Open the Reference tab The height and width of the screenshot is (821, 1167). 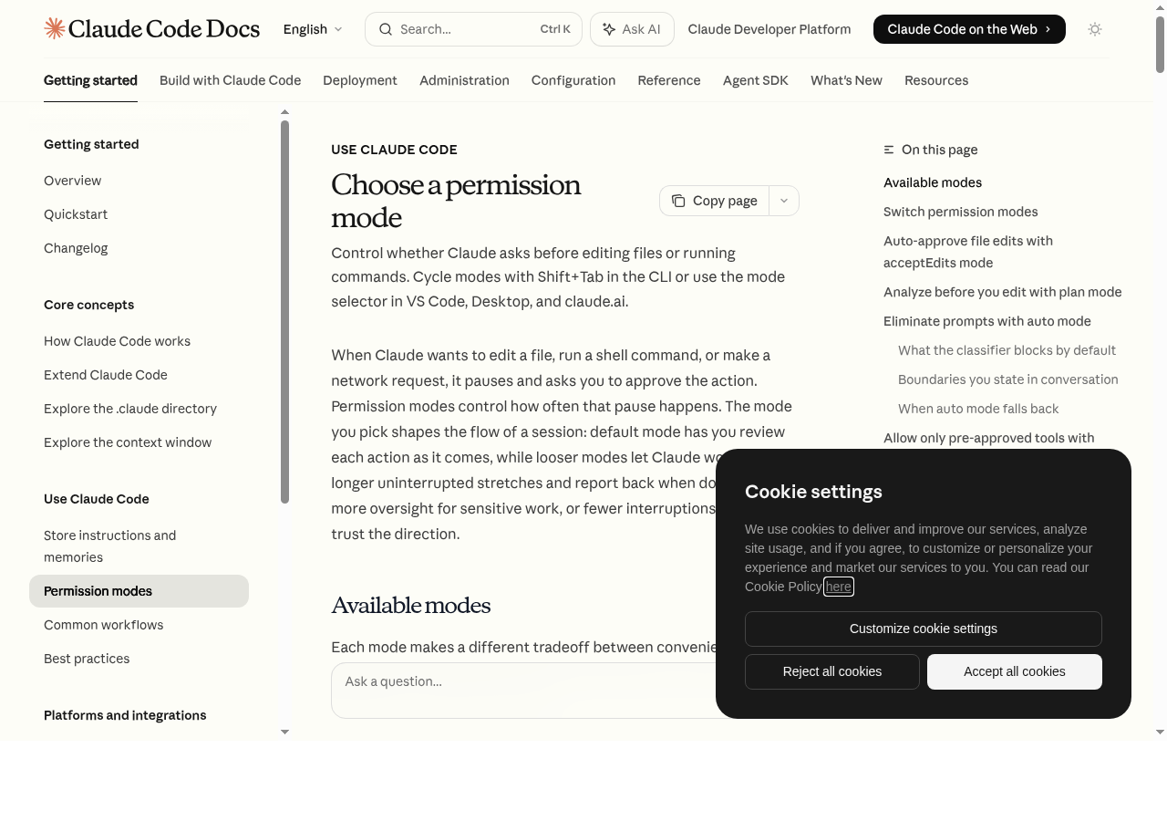click(669, 80)
